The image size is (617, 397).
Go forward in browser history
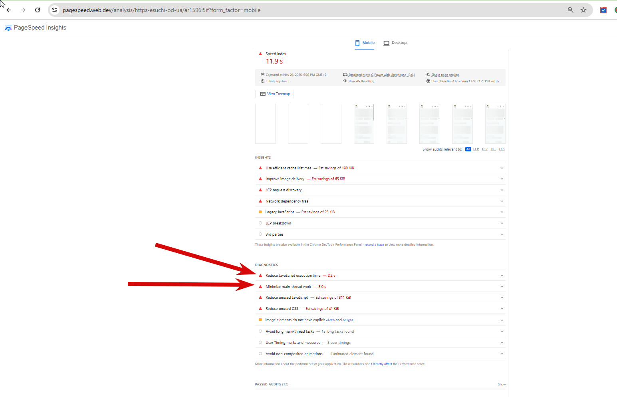pos(23,10)
